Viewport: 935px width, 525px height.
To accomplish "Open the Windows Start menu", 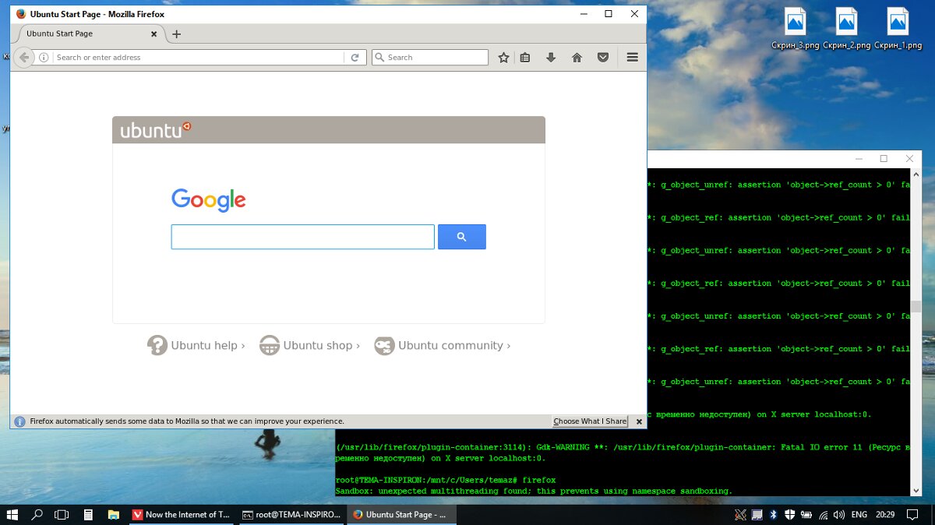I will pyautogui.click(x=12, y=515).
